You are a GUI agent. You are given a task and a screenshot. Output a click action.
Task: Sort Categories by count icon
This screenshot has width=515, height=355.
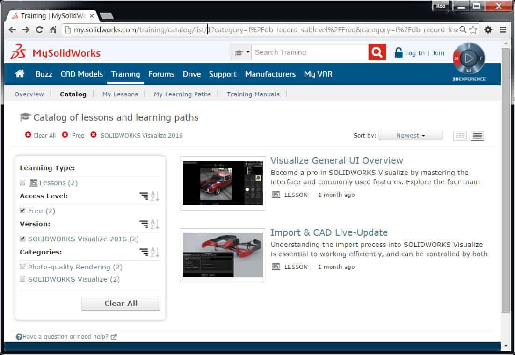(144, 253)
